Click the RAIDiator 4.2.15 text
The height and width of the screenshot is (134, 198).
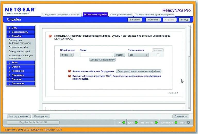53,130
